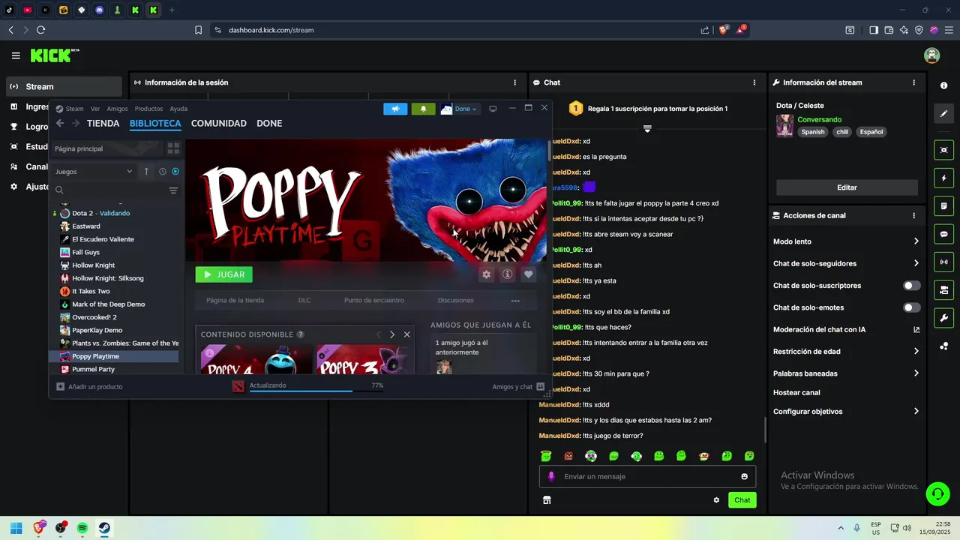Open advanced library filter icon

[x=173, y=190]
